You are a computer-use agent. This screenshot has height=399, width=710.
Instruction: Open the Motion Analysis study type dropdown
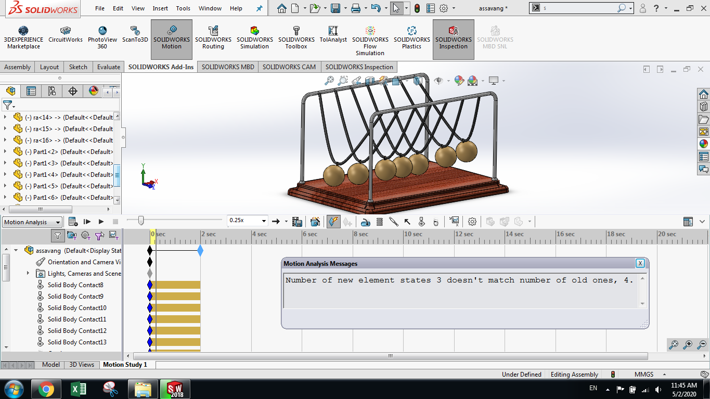click(32, 222)
